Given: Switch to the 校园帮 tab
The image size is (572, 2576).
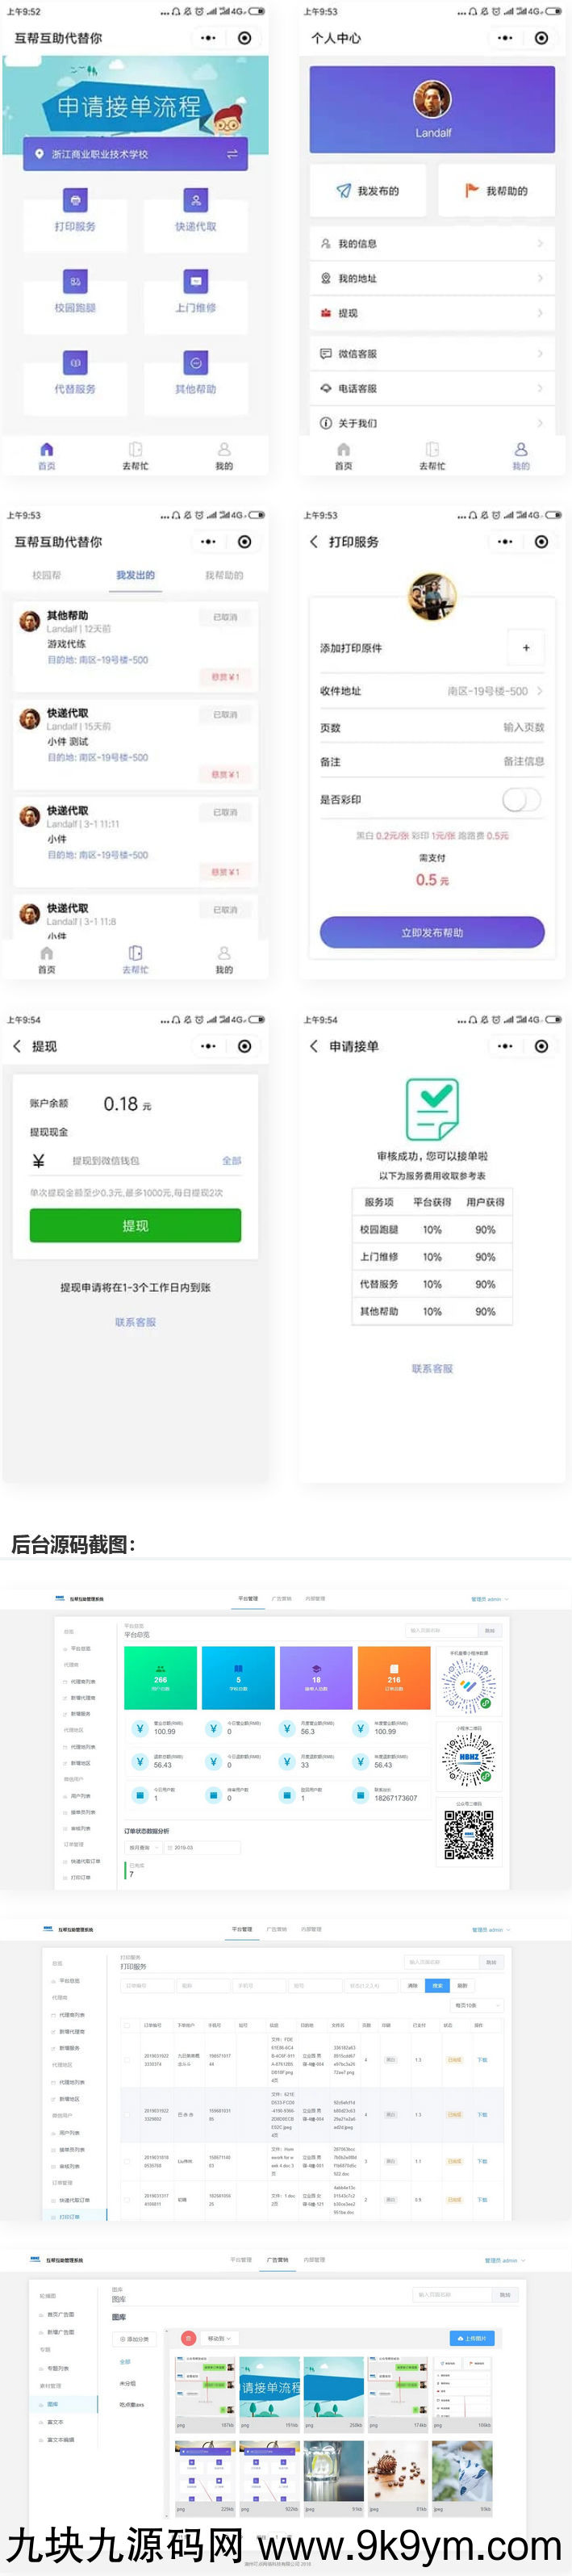Looking at the screenshot, I should point(47,575).
